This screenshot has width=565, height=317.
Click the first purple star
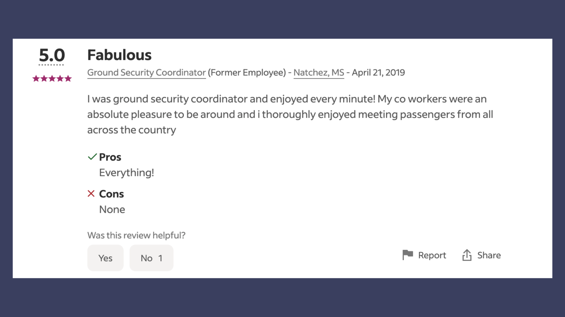[x=36, y=78]
